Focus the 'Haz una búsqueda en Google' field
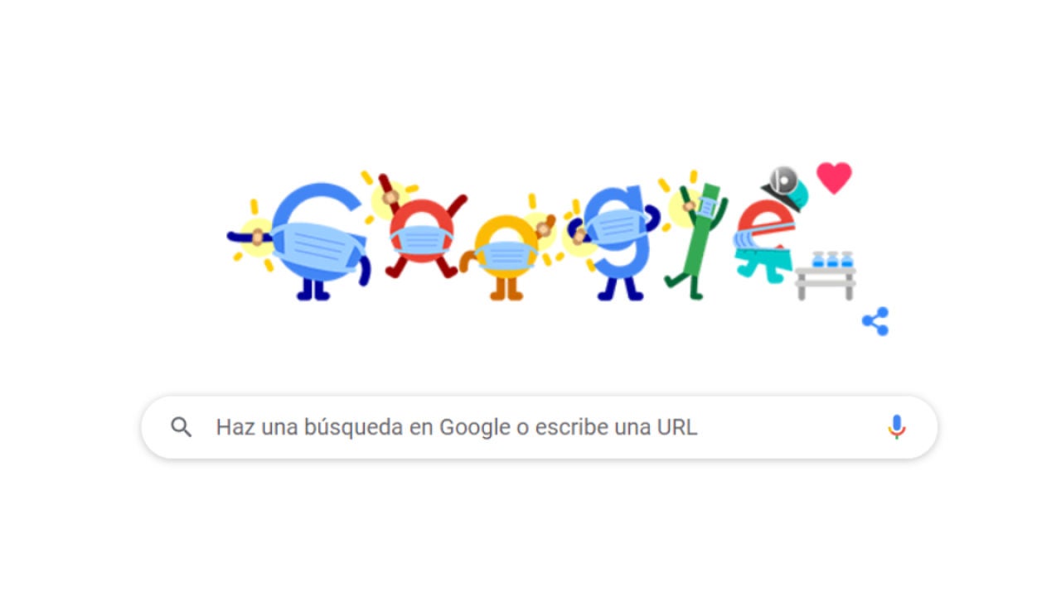 [x=539, y=427]
